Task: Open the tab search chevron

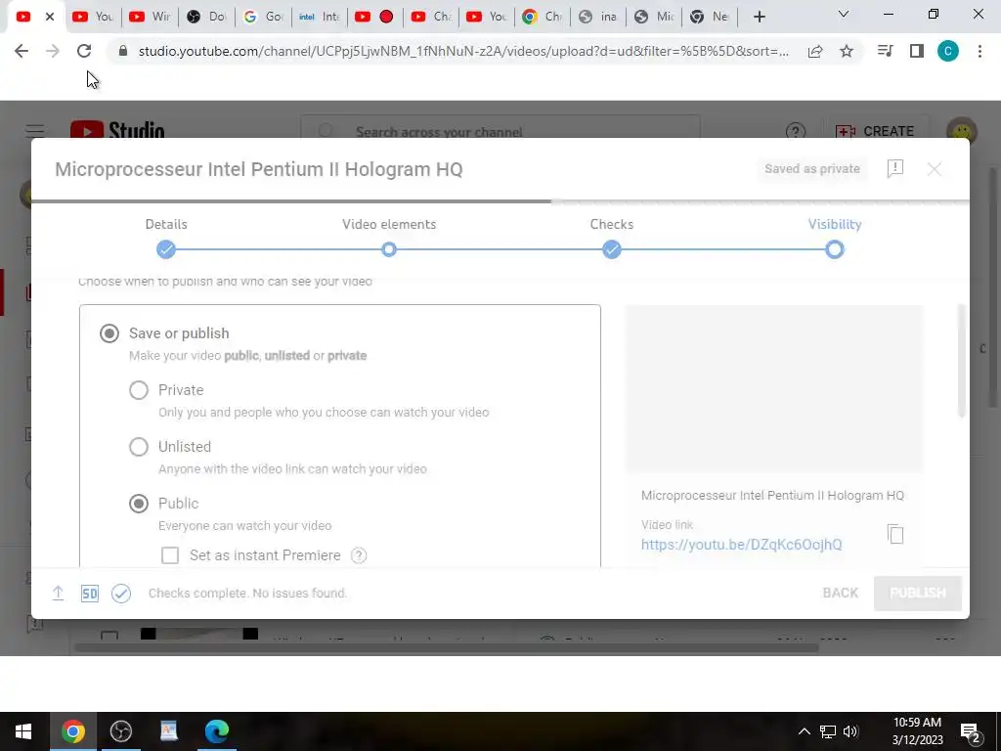Action: (844, 14)
